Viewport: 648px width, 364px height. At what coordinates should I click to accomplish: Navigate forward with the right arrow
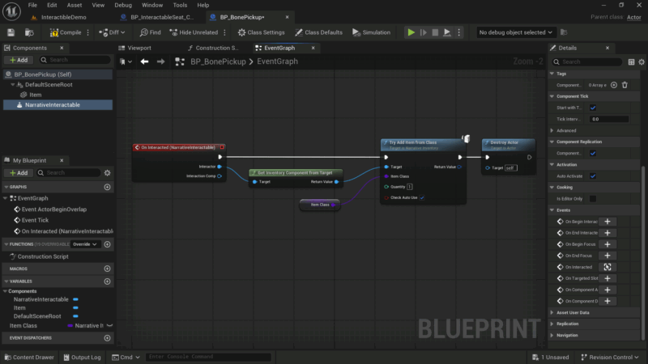coord(160,61)
